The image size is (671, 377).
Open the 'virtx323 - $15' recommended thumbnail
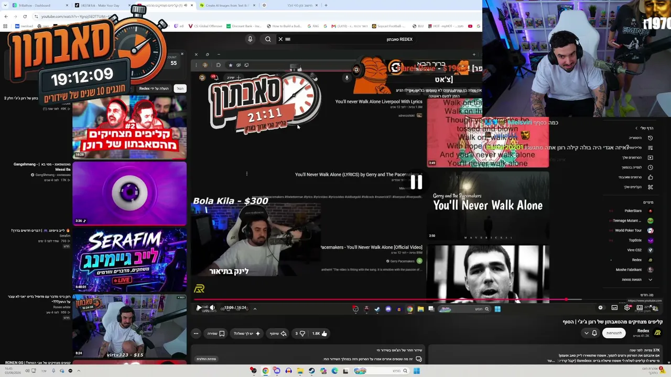click(x=129, y=325)
